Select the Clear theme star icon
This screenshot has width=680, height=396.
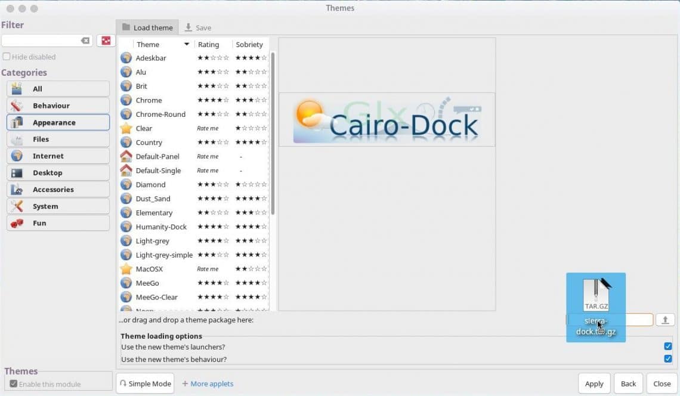pos(126,128)
